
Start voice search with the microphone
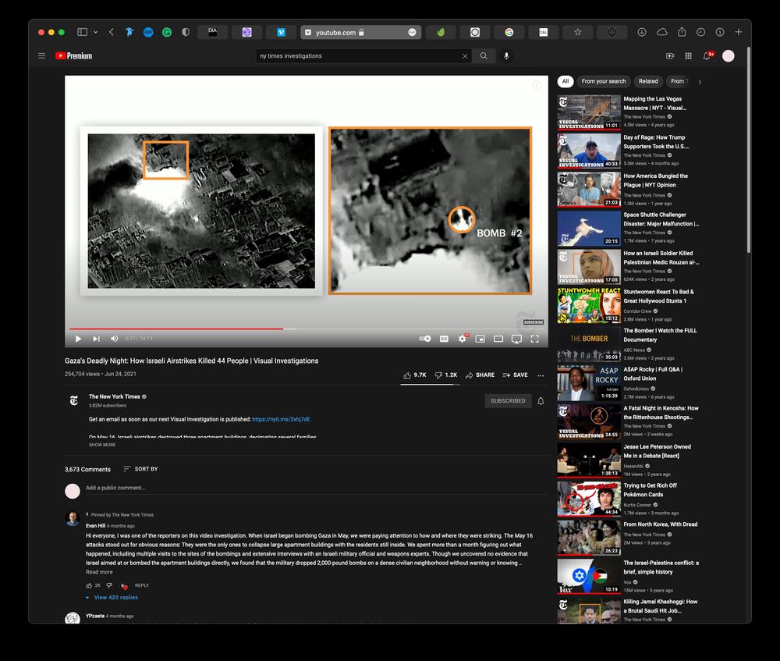pos(506,55)
